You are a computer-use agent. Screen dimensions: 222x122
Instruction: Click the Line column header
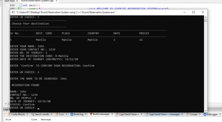(x=34, y=119)
